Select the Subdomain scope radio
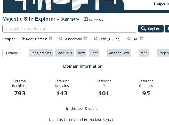Viewport: 169px width, 125px height. [61, 38]
